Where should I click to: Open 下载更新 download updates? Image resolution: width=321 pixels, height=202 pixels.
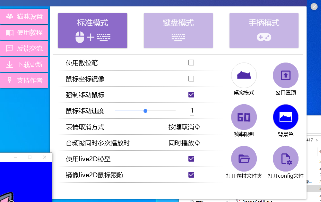click(24, 64)
